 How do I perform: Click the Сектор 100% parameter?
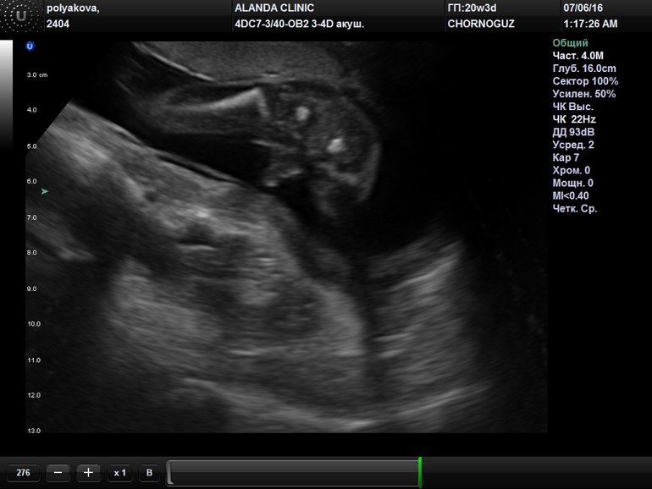585,81
